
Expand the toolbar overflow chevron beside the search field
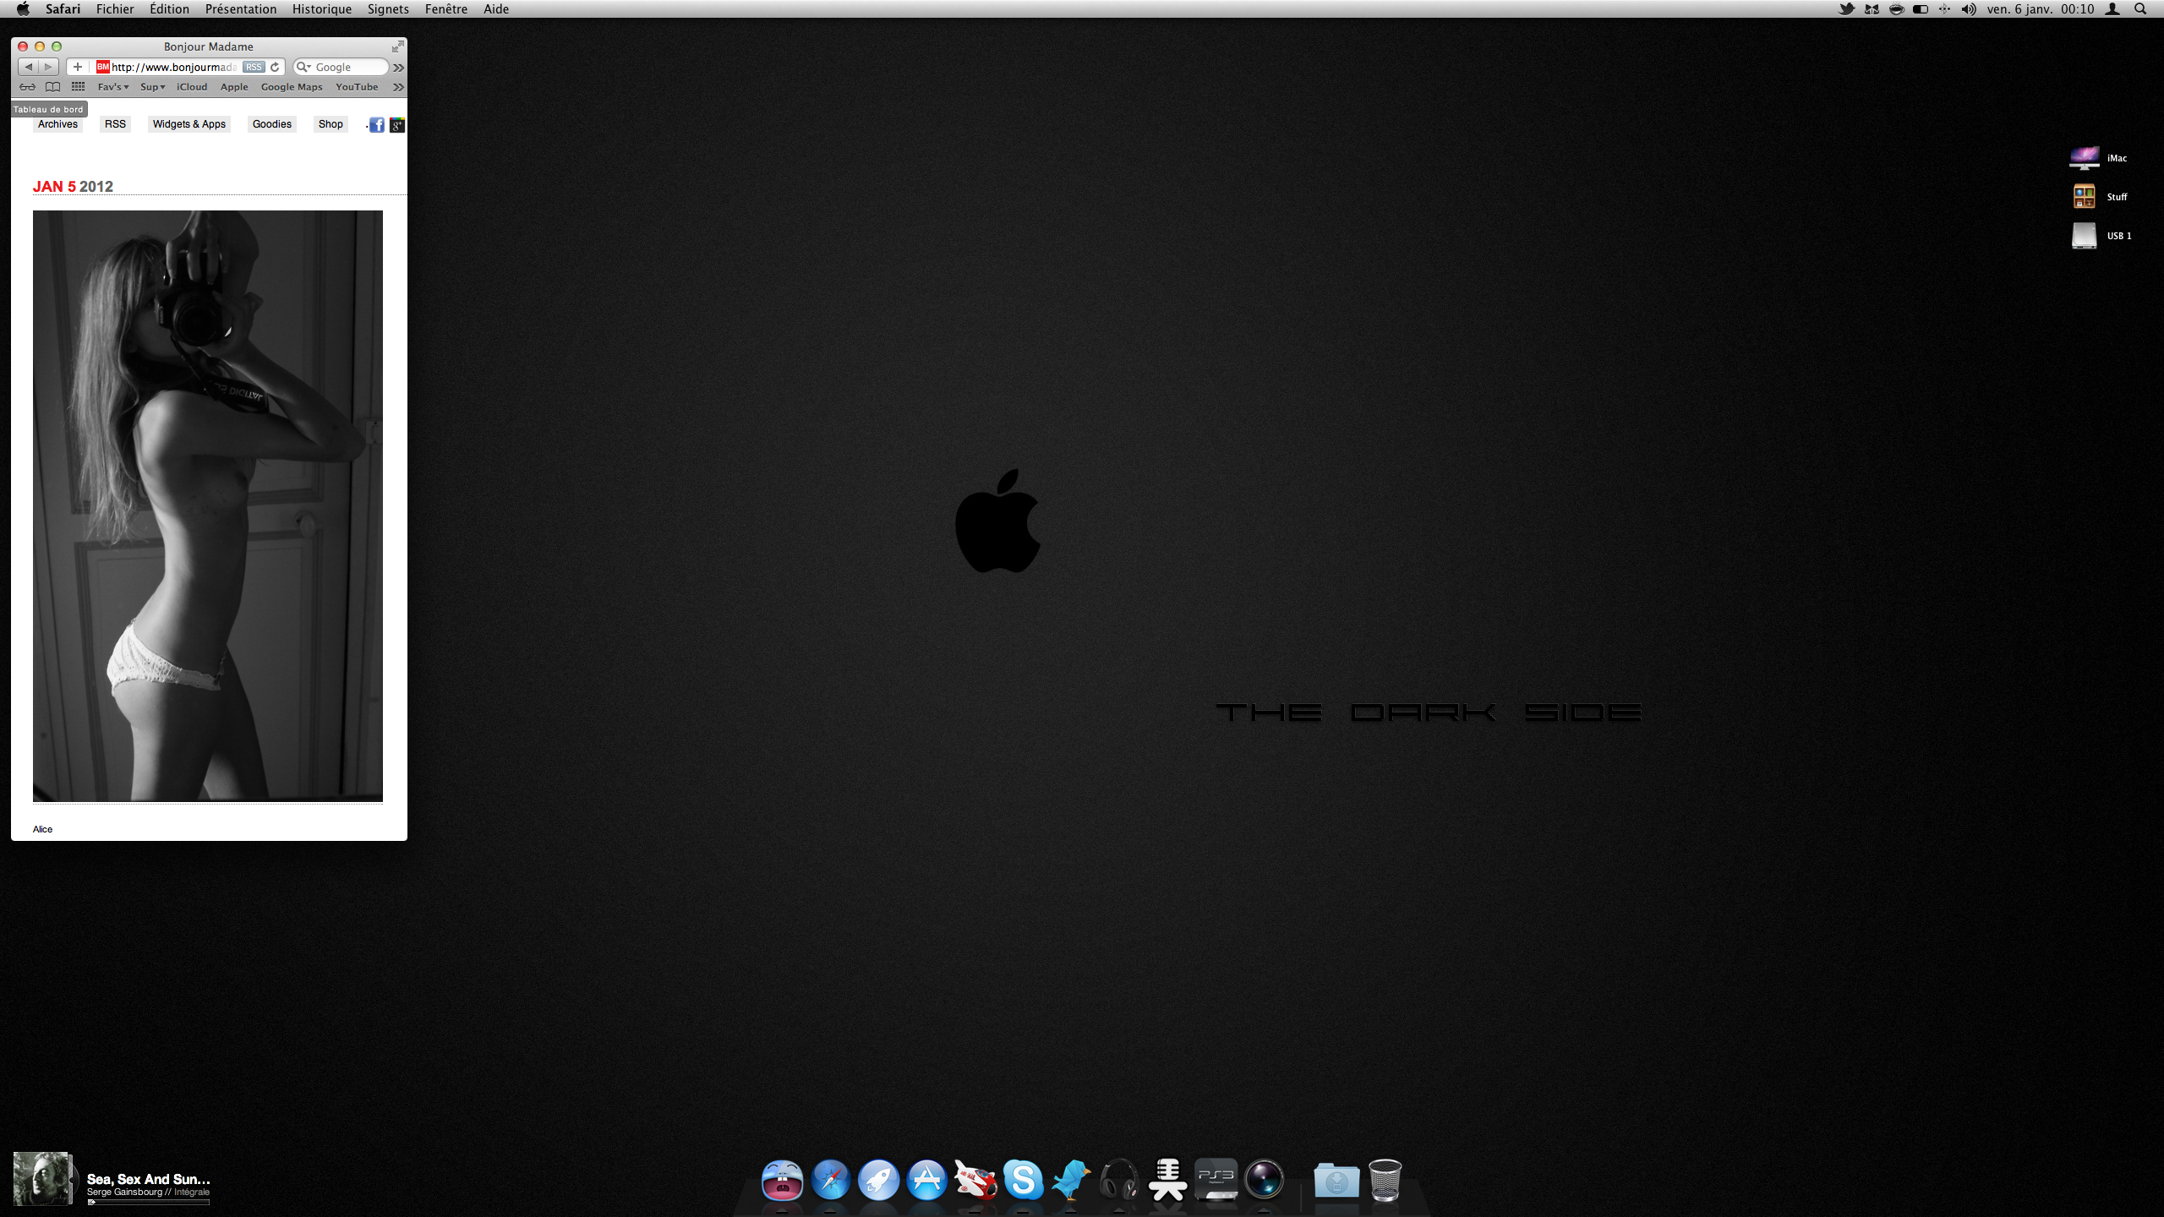pos(398,67)
